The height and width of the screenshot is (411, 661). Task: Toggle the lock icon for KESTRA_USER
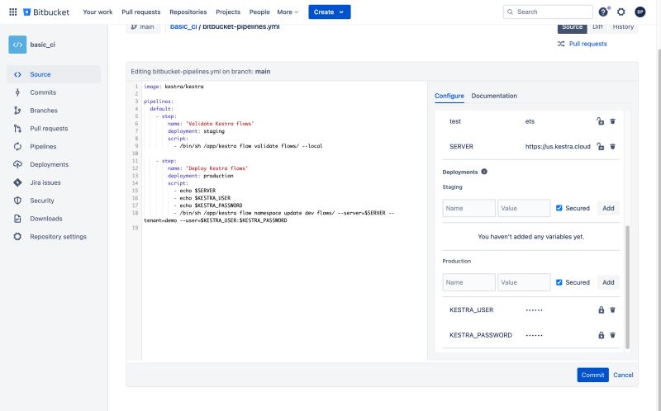click(602, 310)
